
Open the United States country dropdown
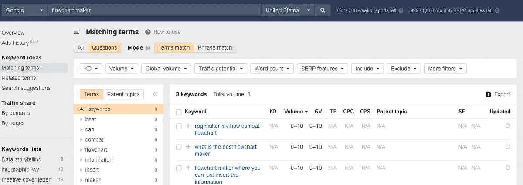tap(289, 10)
